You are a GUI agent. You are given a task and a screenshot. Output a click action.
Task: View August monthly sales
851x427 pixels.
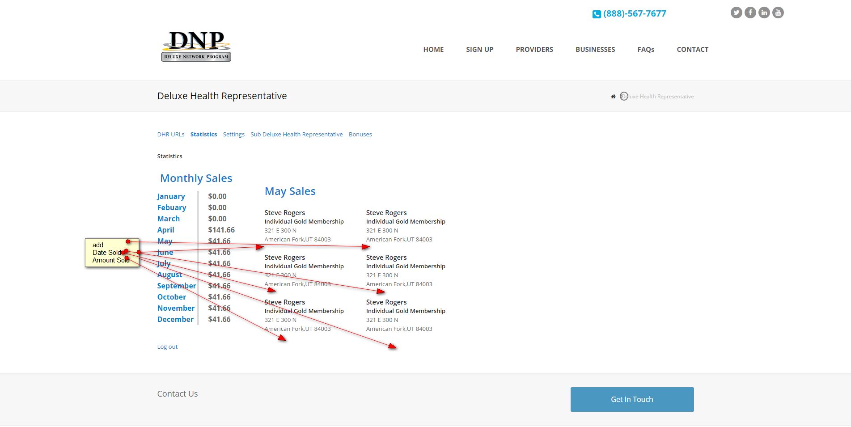(169, 275)
